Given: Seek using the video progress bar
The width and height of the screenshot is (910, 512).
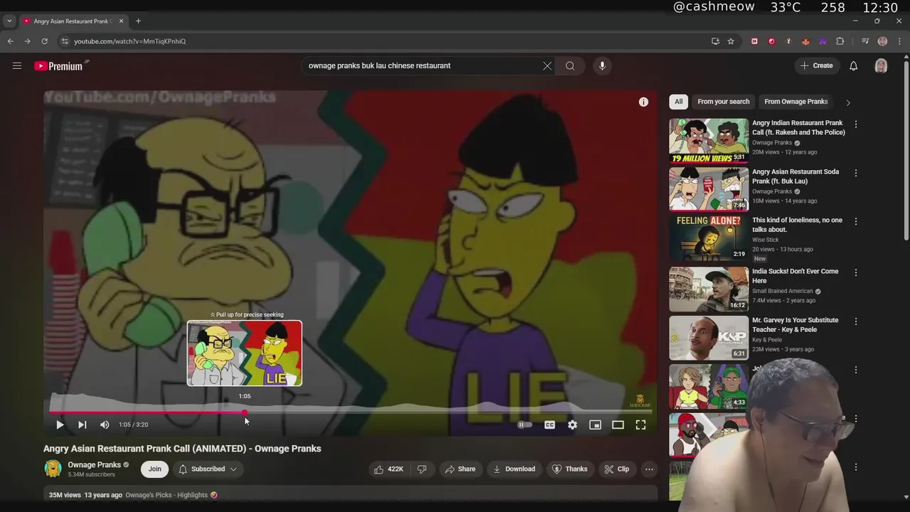Looking at the screenshot, I should tap(350, 412).
